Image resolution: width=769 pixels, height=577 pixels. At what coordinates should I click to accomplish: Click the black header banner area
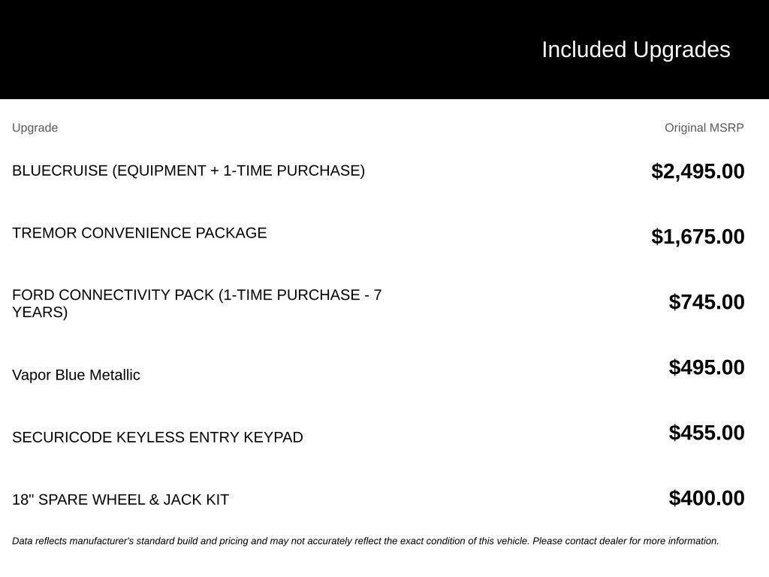pos(384,49)
